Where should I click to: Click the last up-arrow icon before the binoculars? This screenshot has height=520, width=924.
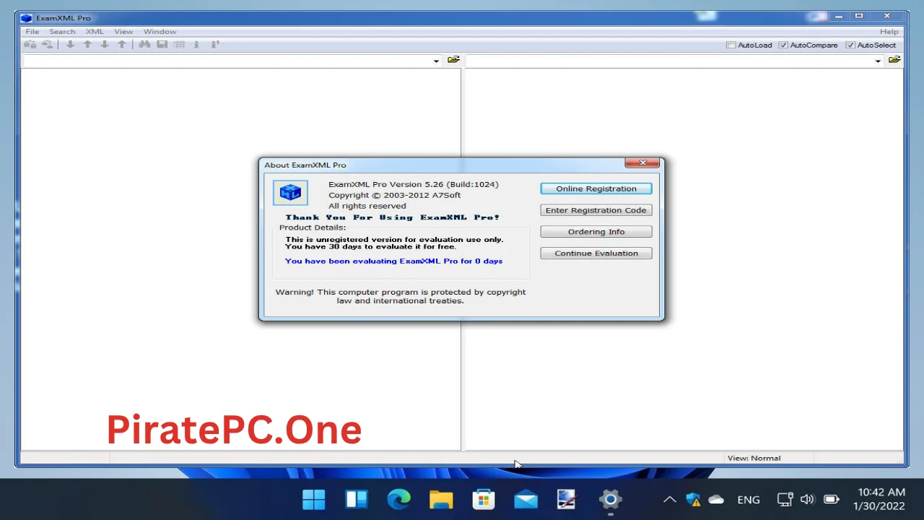[122, 45]
